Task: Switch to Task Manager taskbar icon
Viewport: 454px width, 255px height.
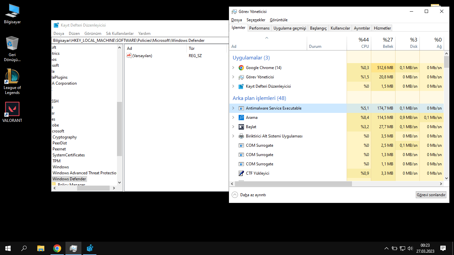Action: click(73, 248)
